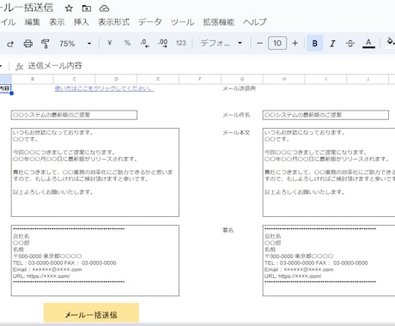The height and width of the screenshot is (326, 395).
Task: Open the fill color picker
Action: click(391, 42)
